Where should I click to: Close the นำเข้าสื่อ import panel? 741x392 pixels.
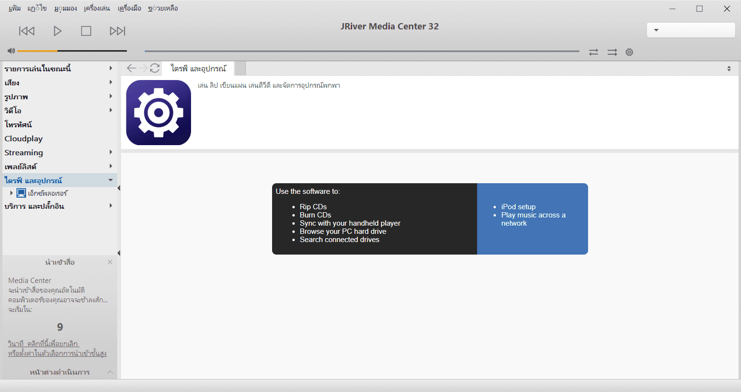pyautogui.click(x=110, y=262)
